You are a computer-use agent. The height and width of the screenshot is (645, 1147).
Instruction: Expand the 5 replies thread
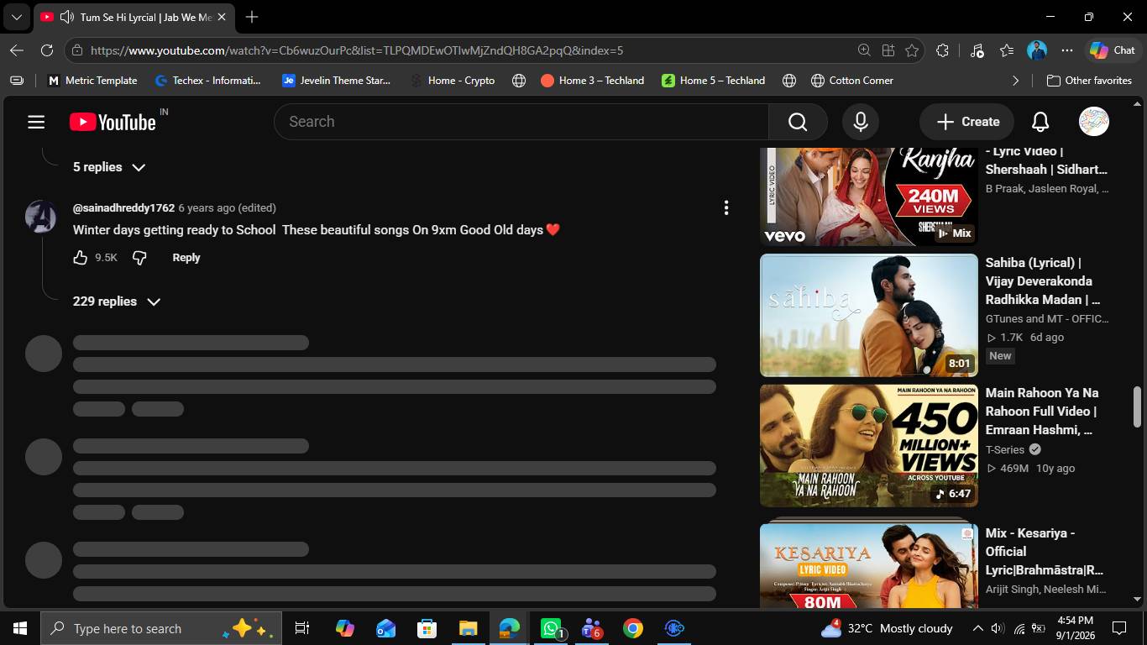[x=109, y=167]
